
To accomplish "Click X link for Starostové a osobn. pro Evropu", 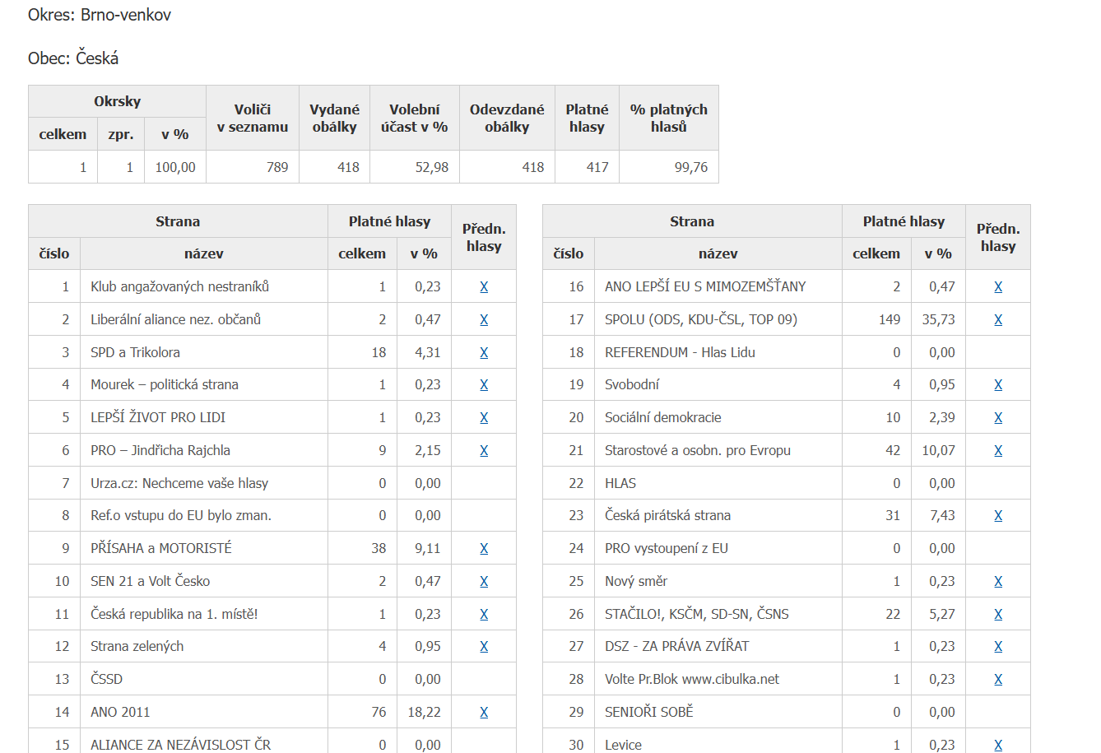I will coord(998,450).
